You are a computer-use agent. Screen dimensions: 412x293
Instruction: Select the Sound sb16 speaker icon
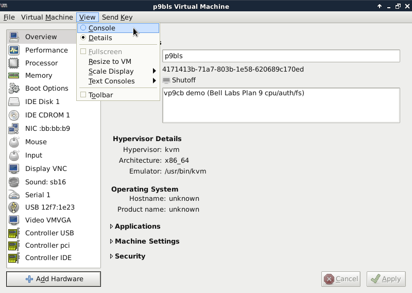click(x=14, y=182)
